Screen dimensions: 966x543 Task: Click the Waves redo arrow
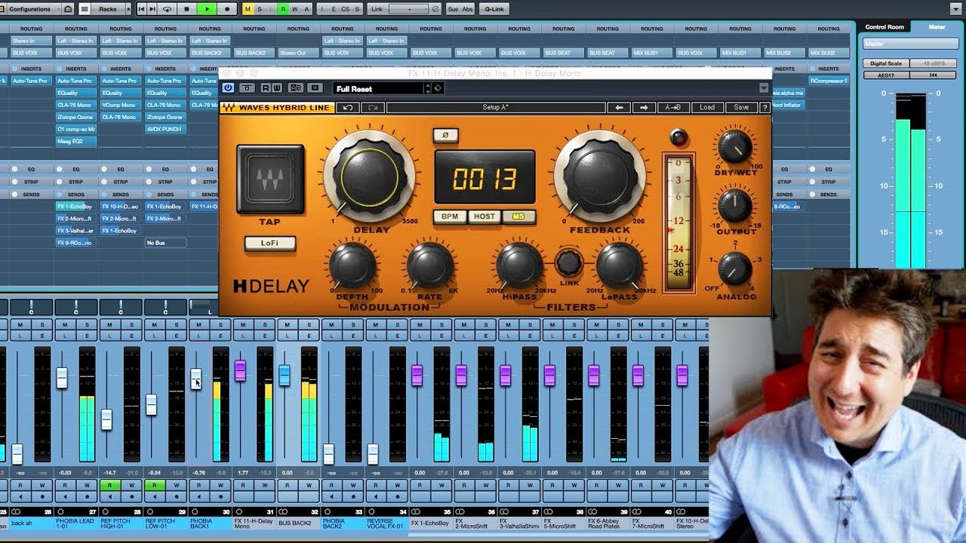(373, 107)
